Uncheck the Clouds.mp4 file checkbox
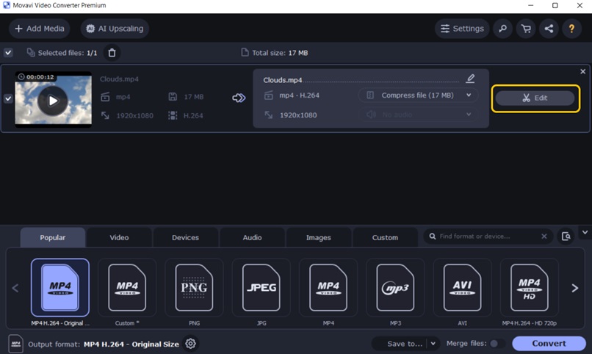Screen dimensions: 592x354 point(8,98)
